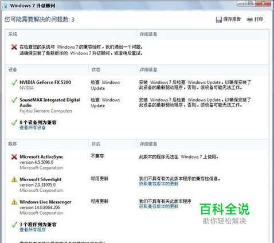Maximize the Windows 7 升级顾问 window
This screenshot has height=243, width=274.
point(251,3)
